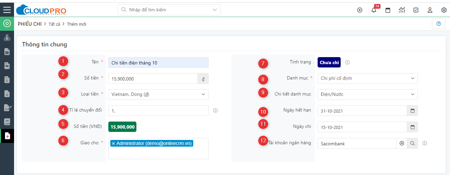Viewport: 450px width, 175px height.
Task: Open the settings gear icon
Action: click(x=444, y=10)
